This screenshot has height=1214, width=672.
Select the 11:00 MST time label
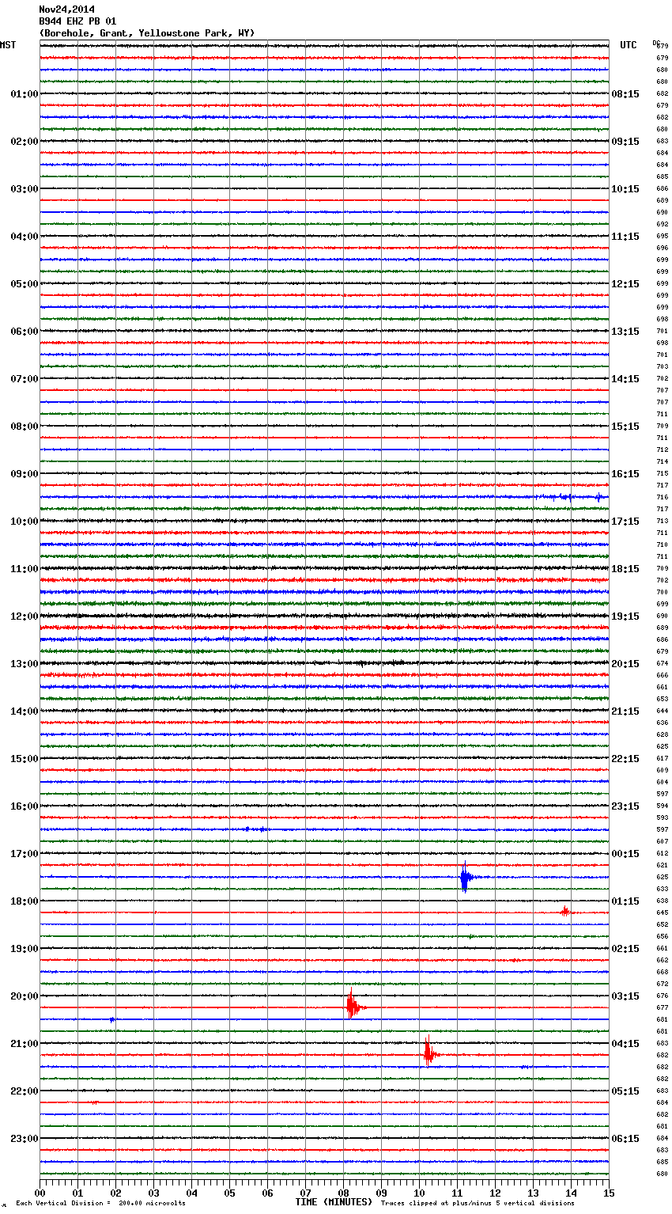pyautogui.click(x=25, y=569)
